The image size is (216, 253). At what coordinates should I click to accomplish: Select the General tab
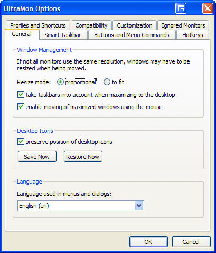[x=22, y=34]
